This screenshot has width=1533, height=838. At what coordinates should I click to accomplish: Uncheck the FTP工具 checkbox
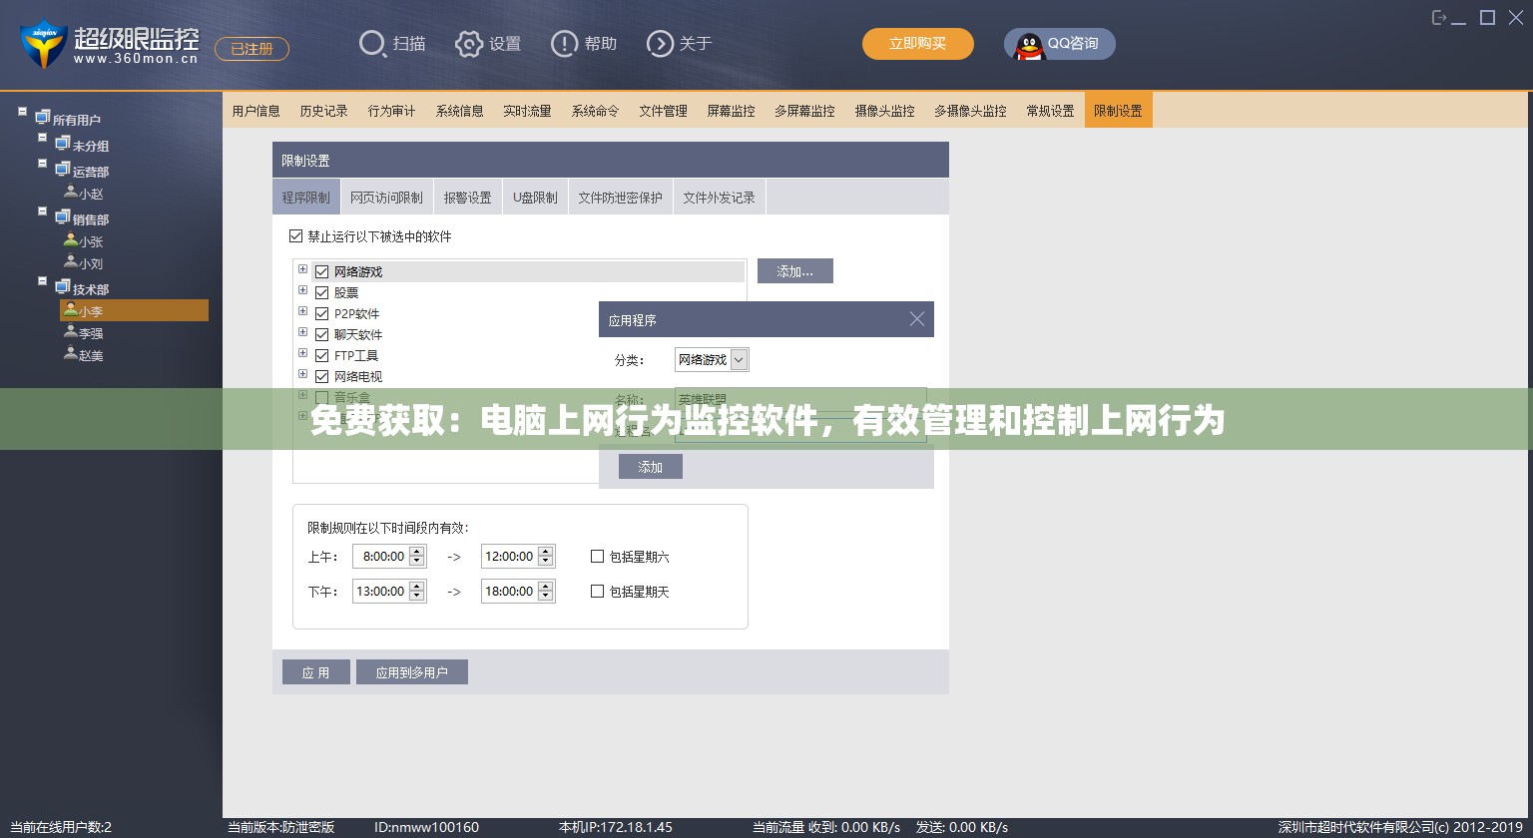[x=321, y=355]
